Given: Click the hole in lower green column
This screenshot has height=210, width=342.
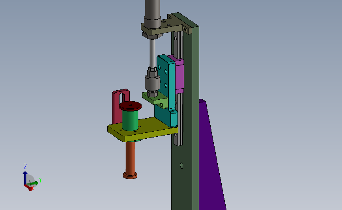Looking at the screenshot, I should (181, 165).
